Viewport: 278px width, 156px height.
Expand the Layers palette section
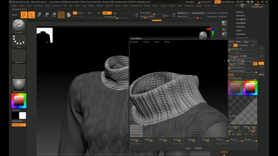click(239, 30)
